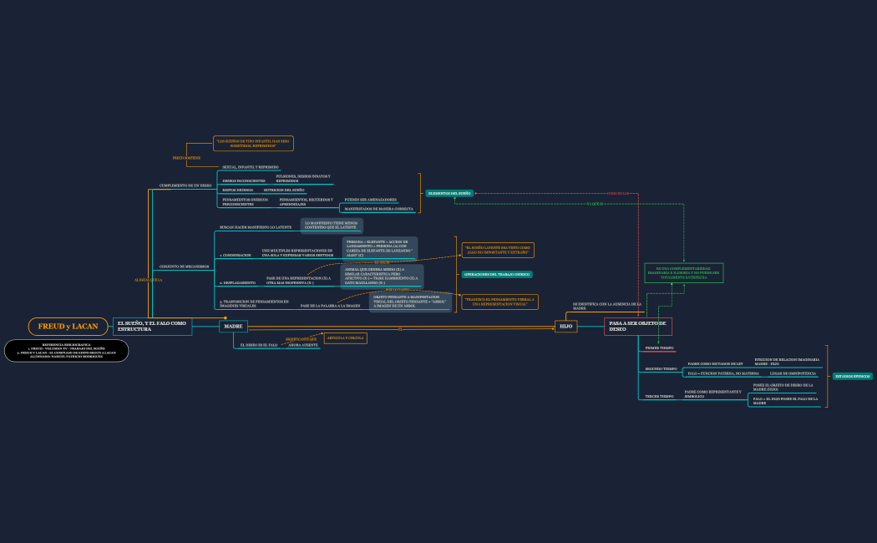Select ANIMAL QUE GENERA MIEDO example callout
The width and height of the screenshot is (877, 543).
(382, 277)
